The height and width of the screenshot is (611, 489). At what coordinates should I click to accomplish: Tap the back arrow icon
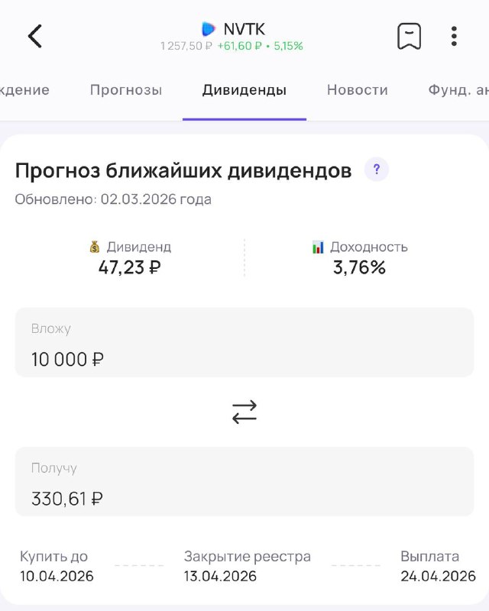point(35,36)
